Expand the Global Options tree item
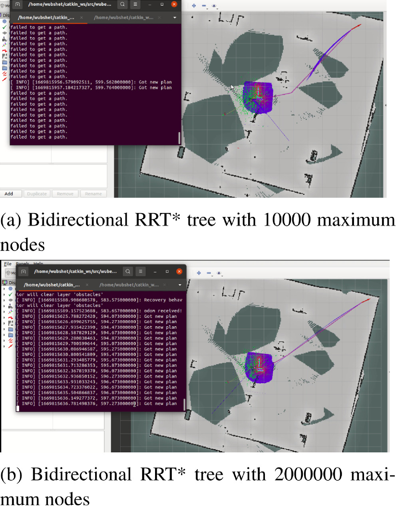Viewport: 396px width, 506px height. (4, 289)
